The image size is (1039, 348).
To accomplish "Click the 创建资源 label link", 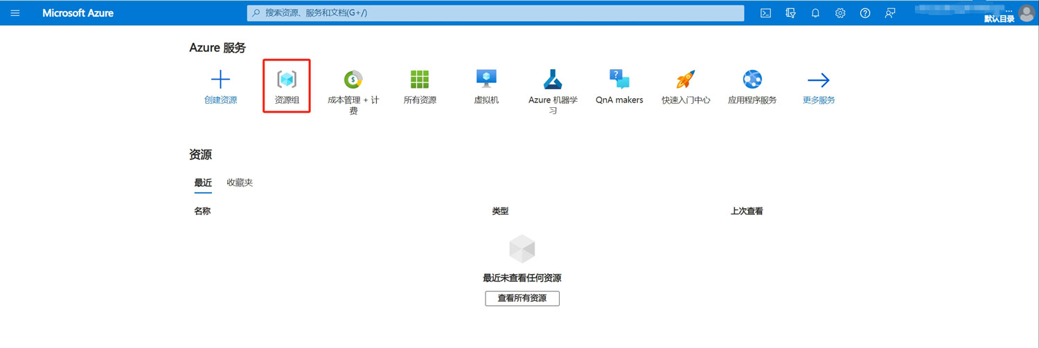I will coord(220,100).
